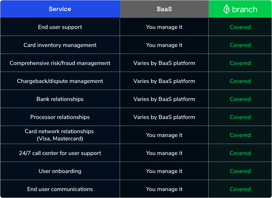Image resolution: width=272 pixels, height=198 pixels.
Task: Click the Chargeback/dispute management service name
Action: tap(60, 81)
